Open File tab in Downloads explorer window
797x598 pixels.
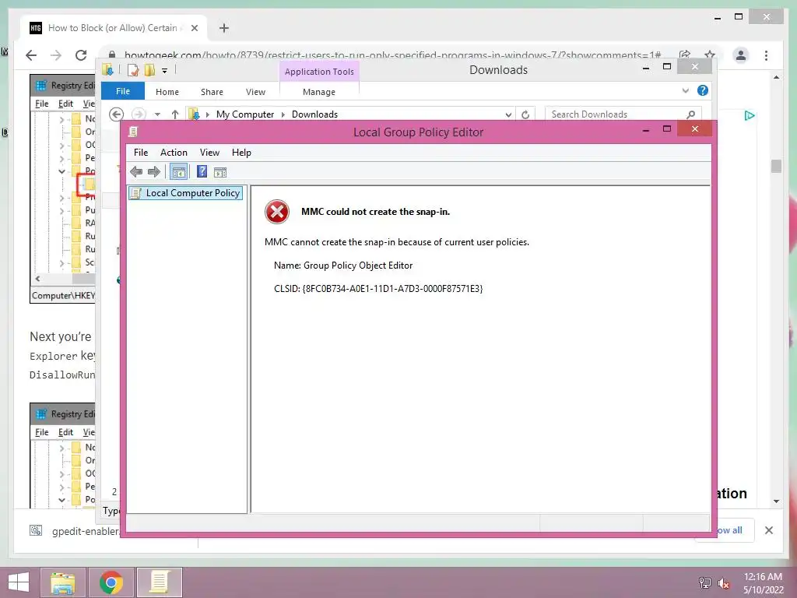point(123,91)
